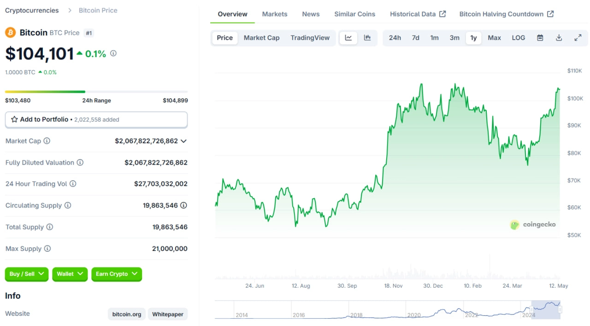The image size is (590, 326).
Task: Click the $103,480 range low value
Action: tap(18, 101)
